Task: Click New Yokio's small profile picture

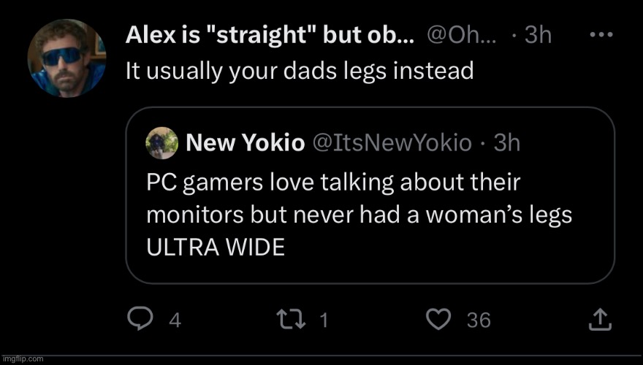Action: click(162, 142)
